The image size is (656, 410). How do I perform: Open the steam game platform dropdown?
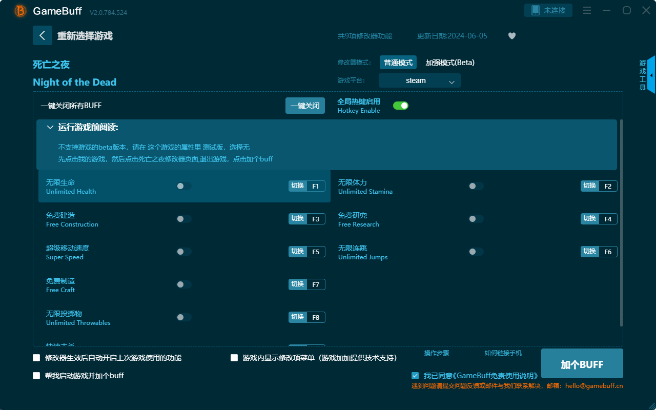point(419,80)
